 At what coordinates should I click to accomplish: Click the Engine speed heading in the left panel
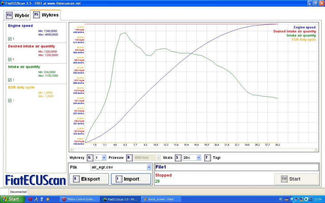coord(20,26)
